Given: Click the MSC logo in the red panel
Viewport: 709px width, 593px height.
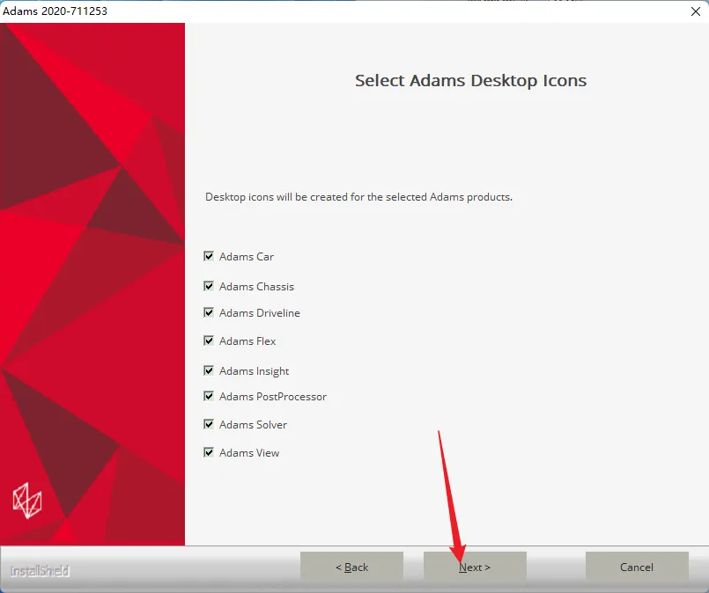Looking at the screenshot, I should click(27, 501).
